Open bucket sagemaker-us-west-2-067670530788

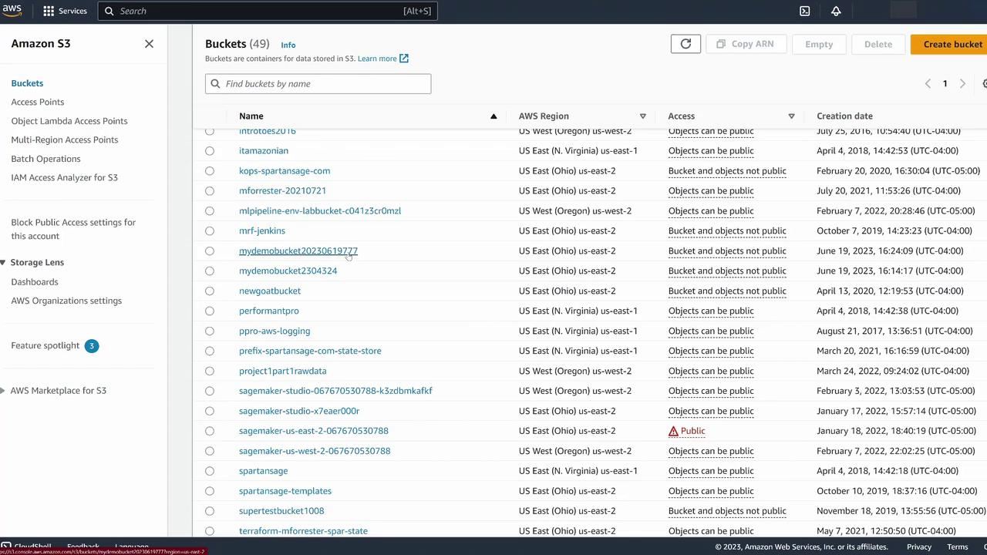pos(315,451)
